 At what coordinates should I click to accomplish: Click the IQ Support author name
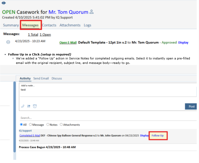coord(25,131)
